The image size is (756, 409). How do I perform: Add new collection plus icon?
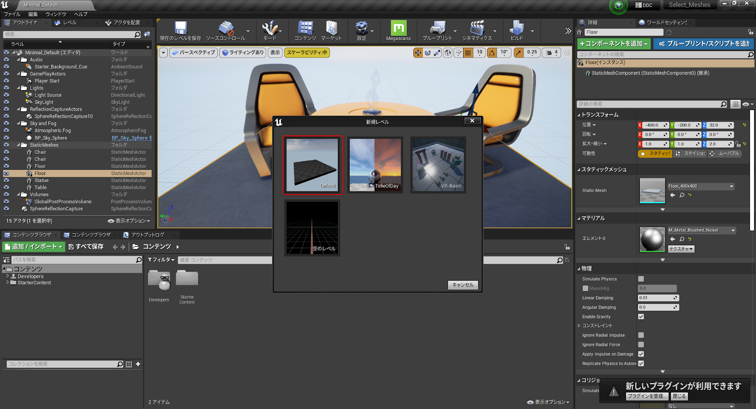138,364
